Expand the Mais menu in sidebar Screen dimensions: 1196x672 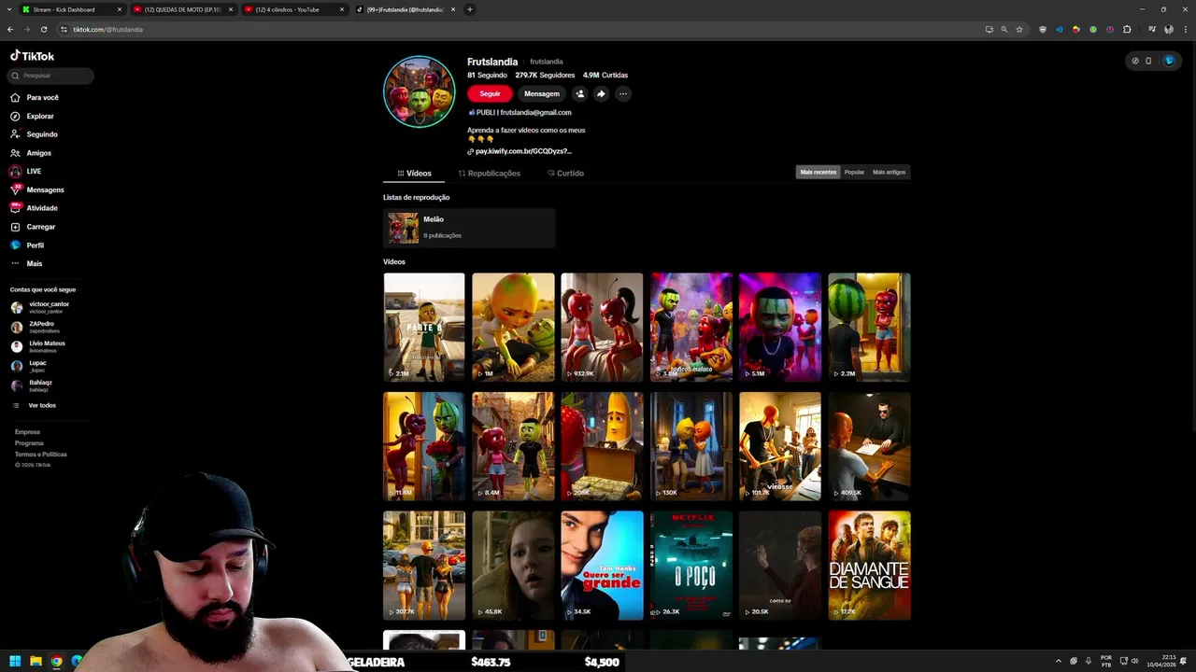pos(27,263)
